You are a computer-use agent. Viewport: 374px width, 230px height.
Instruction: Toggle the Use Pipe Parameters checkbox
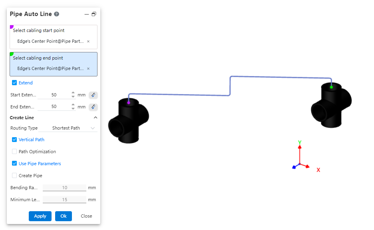pyautogui.click(x=15, y=164)
